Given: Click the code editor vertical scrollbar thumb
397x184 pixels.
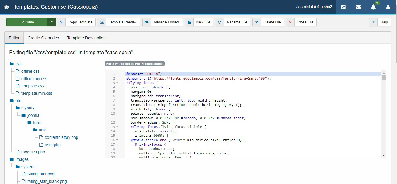Looking at the screenshot, I should click(384, 78).
